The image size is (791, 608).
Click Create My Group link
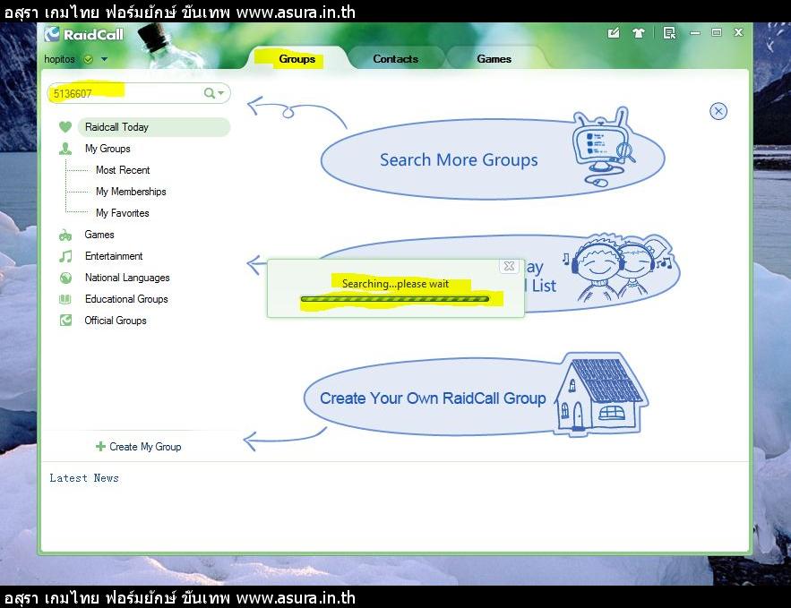click(x=145, y=447)
